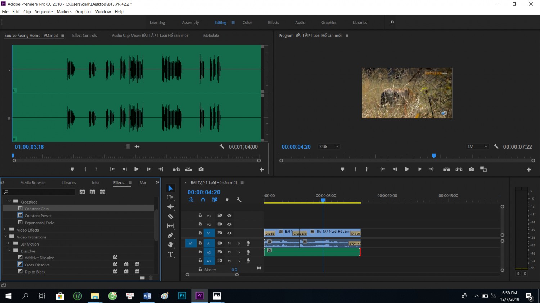Open timeline display settings wrench
The image size is (540, 303).
pos(239,200)
